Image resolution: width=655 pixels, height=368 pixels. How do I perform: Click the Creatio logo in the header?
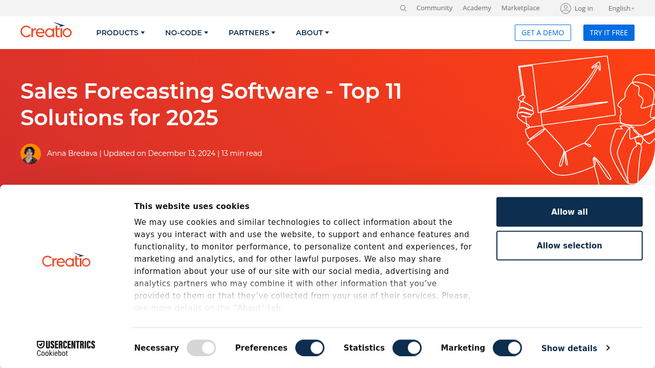click(x=46, y=30)
